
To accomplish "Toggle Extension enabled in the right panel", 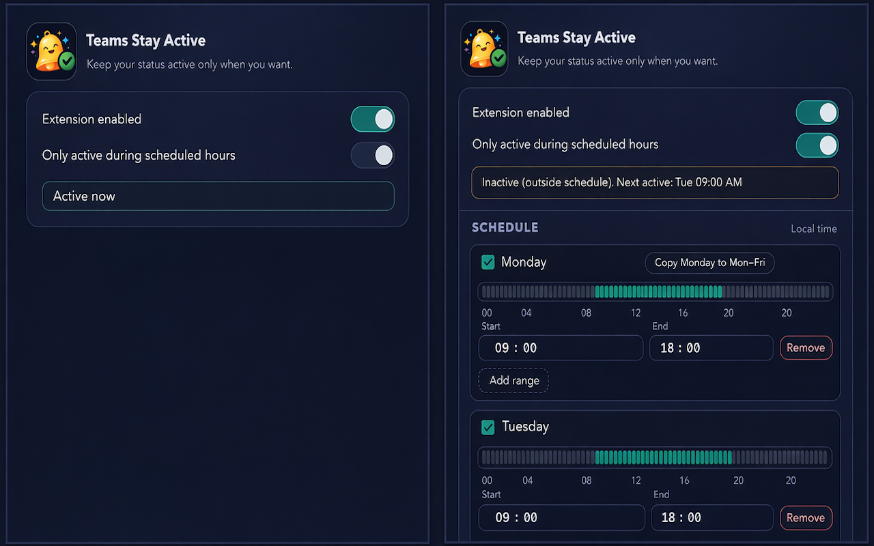I will [817, 113].
